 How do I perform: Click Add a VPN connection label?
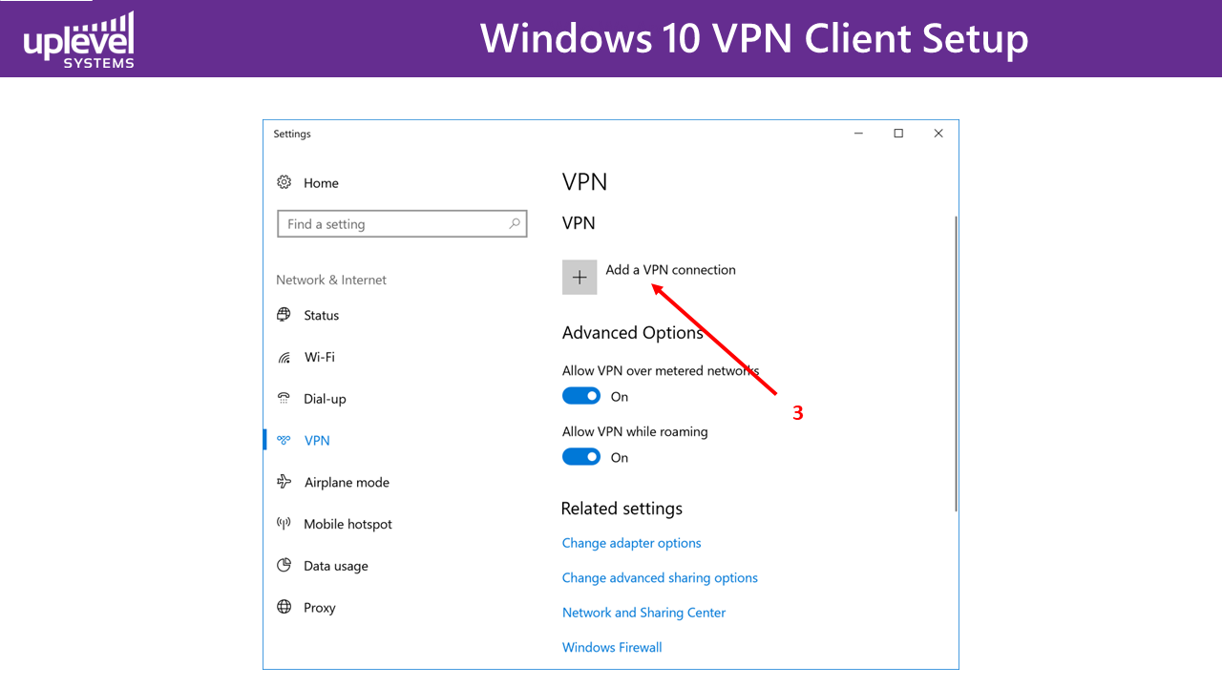click(x=670, y=270)
